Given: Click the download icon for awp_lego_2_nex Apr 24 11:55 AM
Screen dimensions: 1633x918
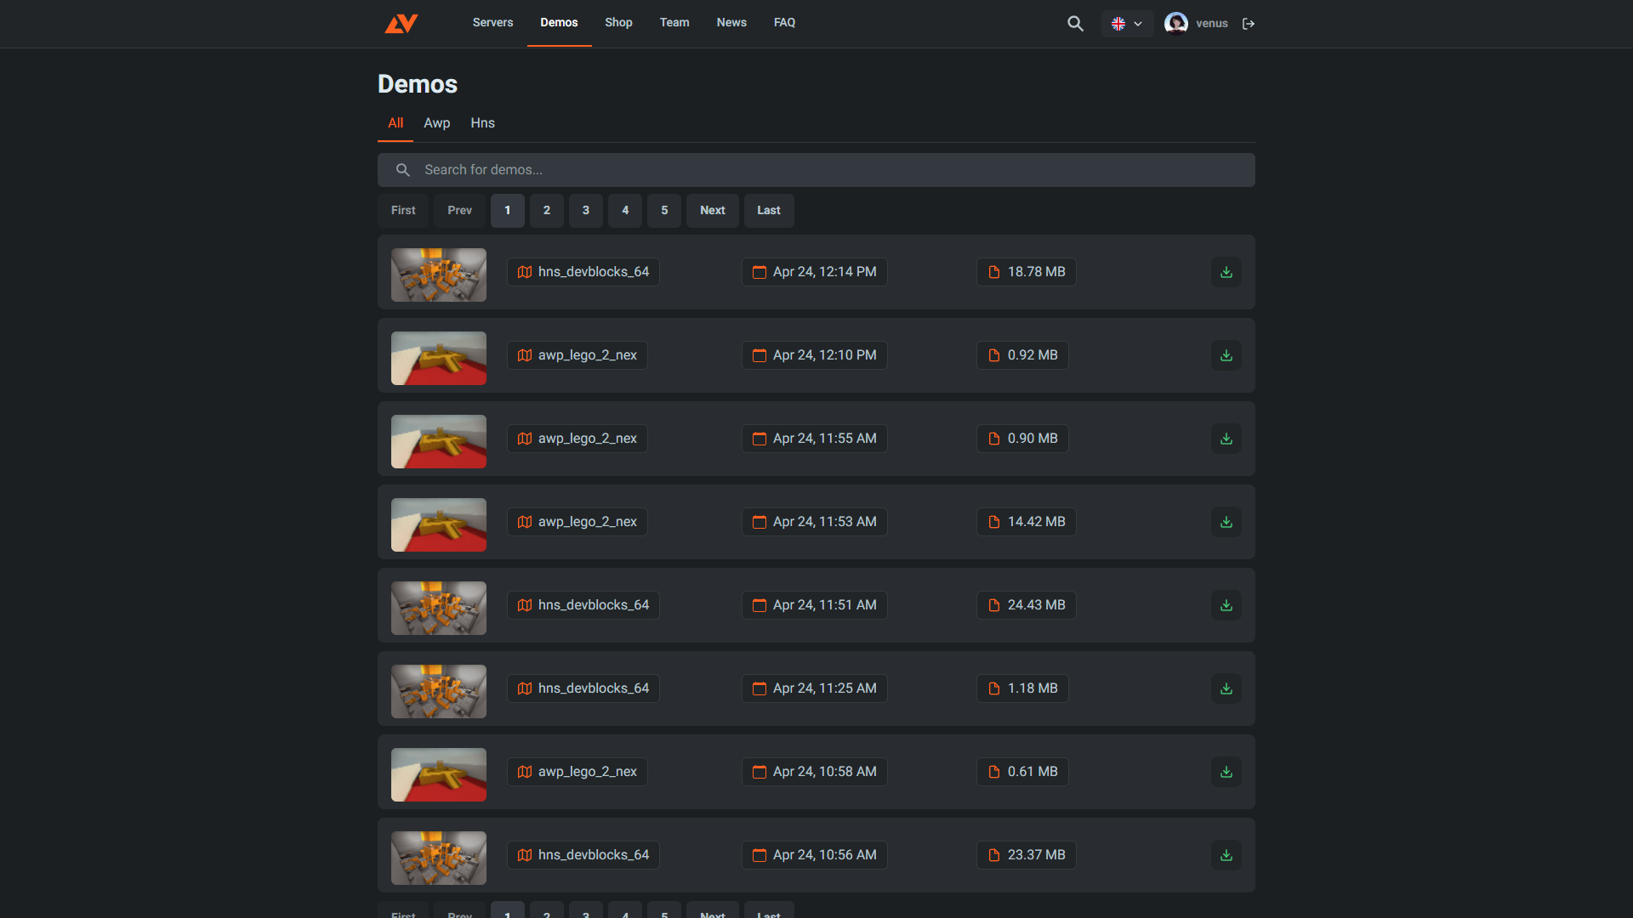Looking at the screenshot, I should tap(1226, 439).
